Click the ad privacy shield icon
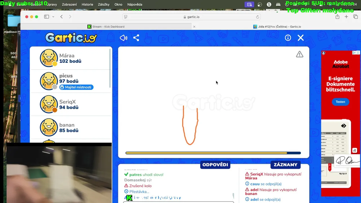This screenshot has width=361, height=203. pos(323,53)
